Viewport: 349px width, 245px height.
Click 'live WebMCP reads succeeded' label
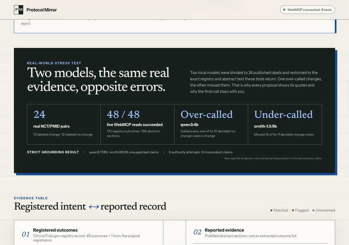pos(135,124)
